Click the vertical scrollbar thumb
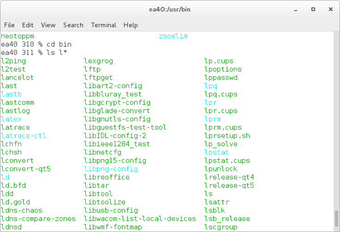The width and height of the screenshot is (340, 232). pos(336,218)
